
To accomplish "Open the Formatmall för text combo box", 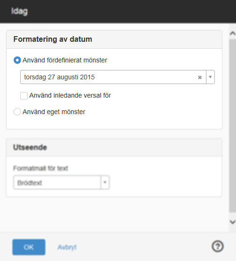I will [61, 183].
